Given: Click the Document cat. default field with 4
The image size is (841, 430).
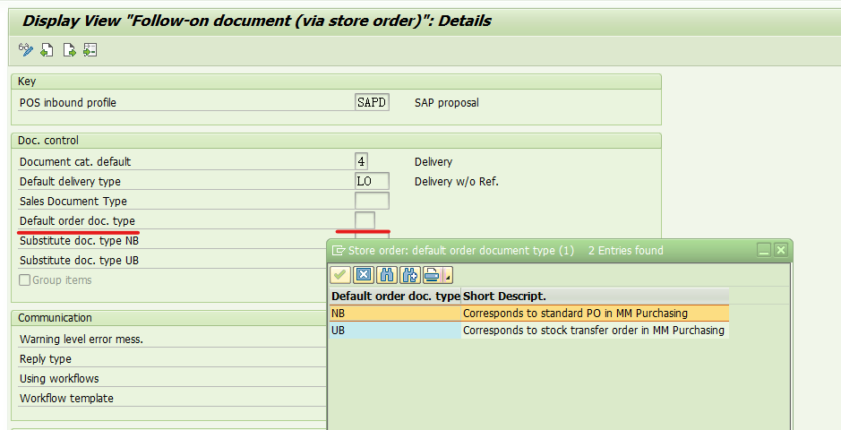Looking at the screenshot, I should (x=362, y=161).
